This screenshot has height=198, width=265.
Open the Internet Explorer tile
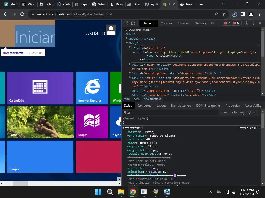[x=92, y=88]
